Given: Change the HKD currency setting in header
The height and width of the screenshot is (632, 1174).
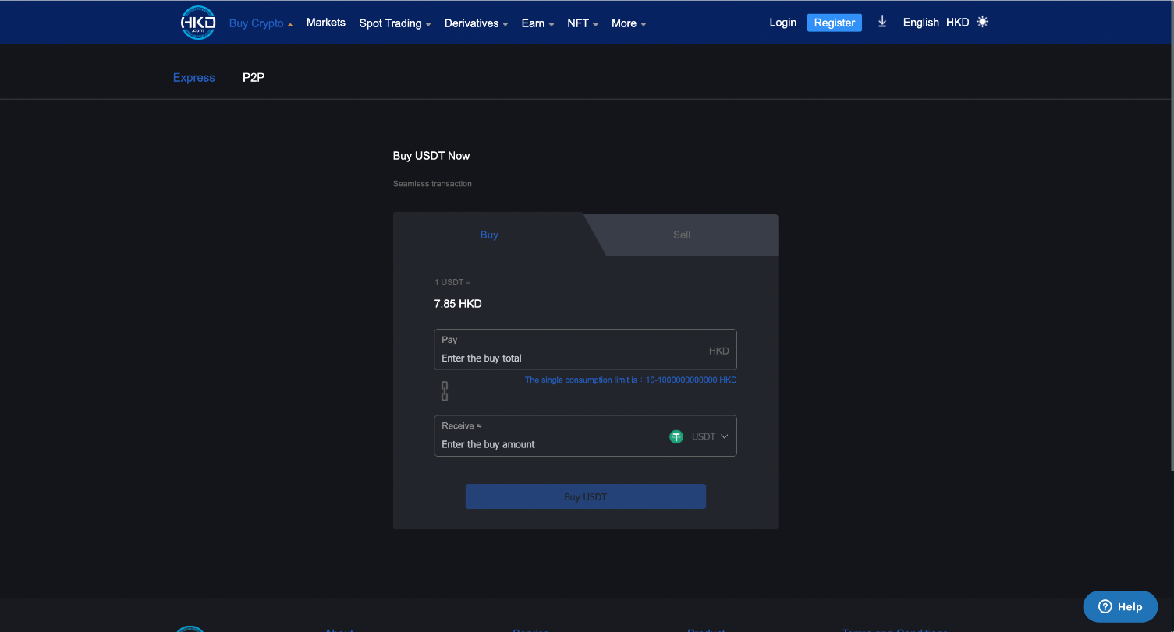Looking at the screenshot, I should tap(957, 23).
